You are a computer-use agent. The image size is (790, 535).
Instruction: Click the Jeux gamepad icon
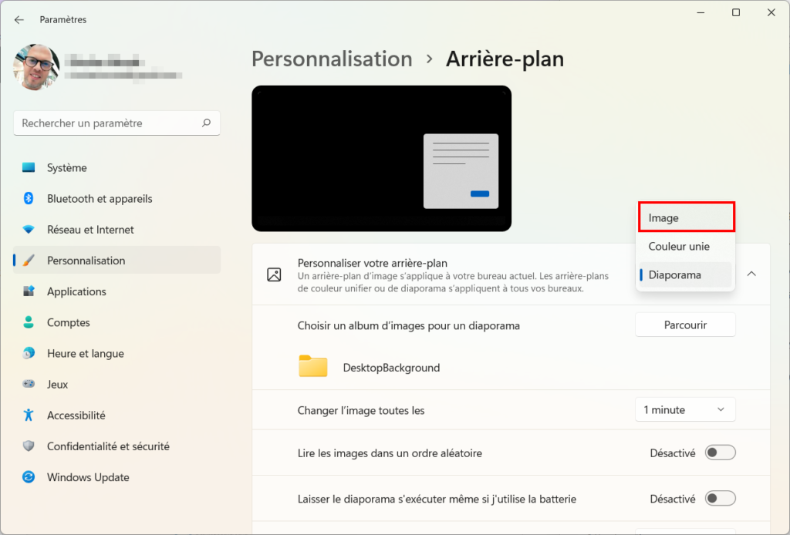29,384
